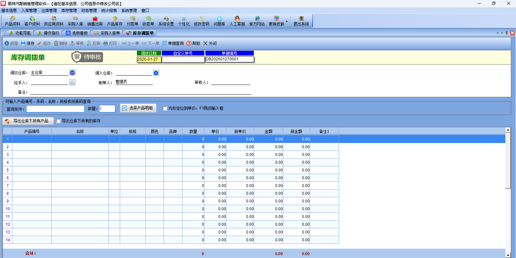Click the 查询条件 input field
The height and width of the screenshot is (258, 516).
(55, 109)
